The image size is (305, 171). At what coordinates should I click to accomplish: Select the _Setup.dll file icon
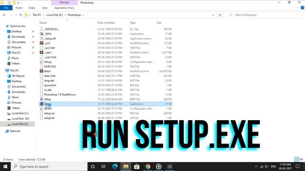[x=41, y=38]
